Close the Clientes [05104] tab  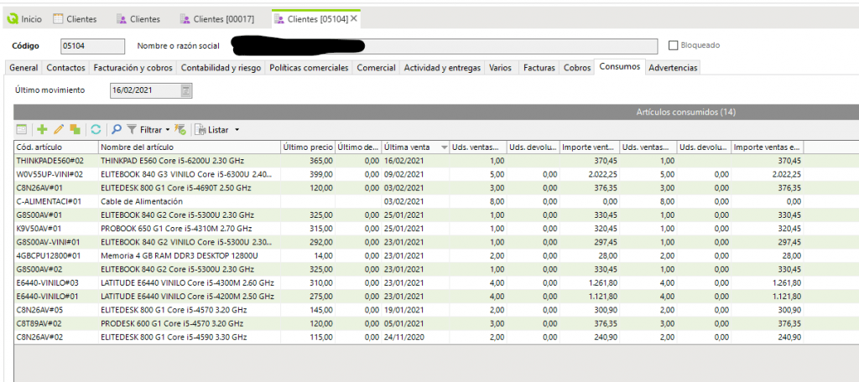point(354,18)
